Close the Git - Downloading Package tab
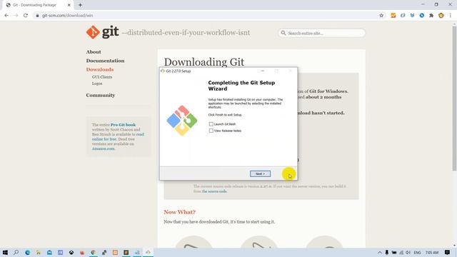457x257 pixels. click(69, 5)
